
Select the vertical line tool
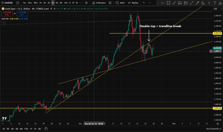click(x=209, y=3)
